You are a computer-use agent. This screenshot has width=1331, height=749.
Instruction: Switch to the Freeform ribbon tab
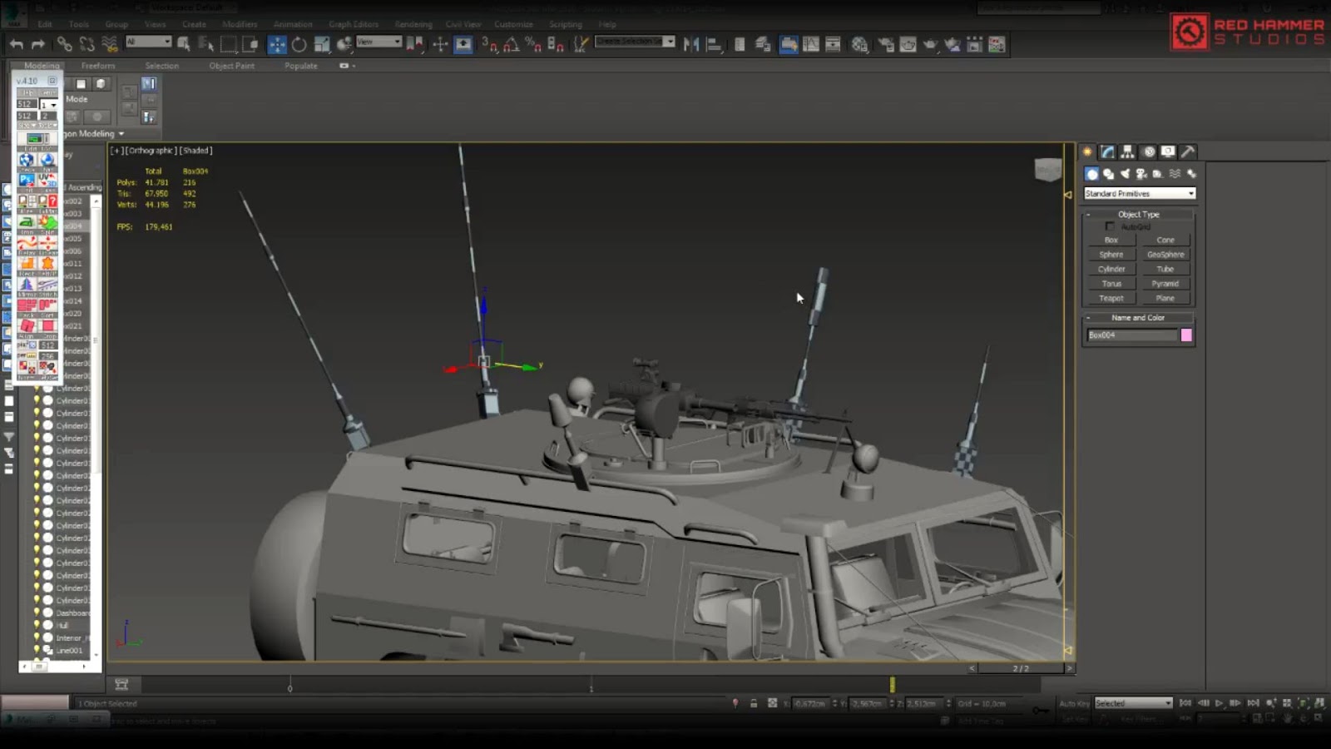[98, 65]
